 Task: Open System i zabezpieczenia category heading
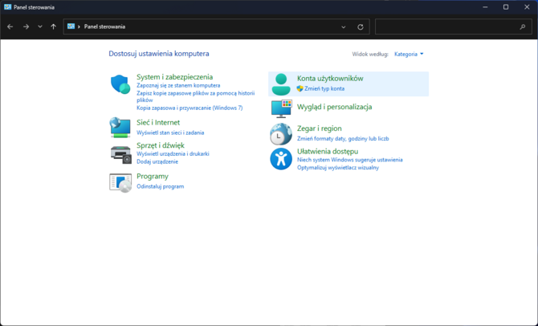174,77
